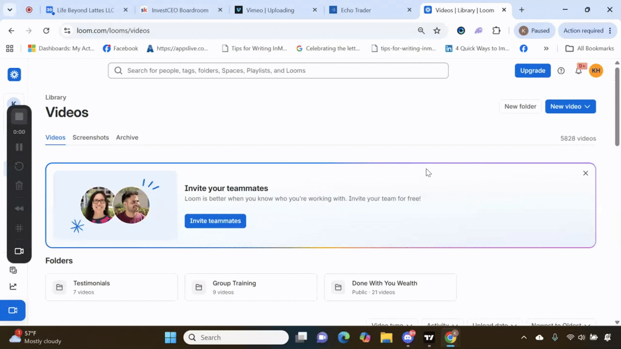Reload the Loom page
The height and width of the screenshot is (349, 621).
[x=46, y=30]
